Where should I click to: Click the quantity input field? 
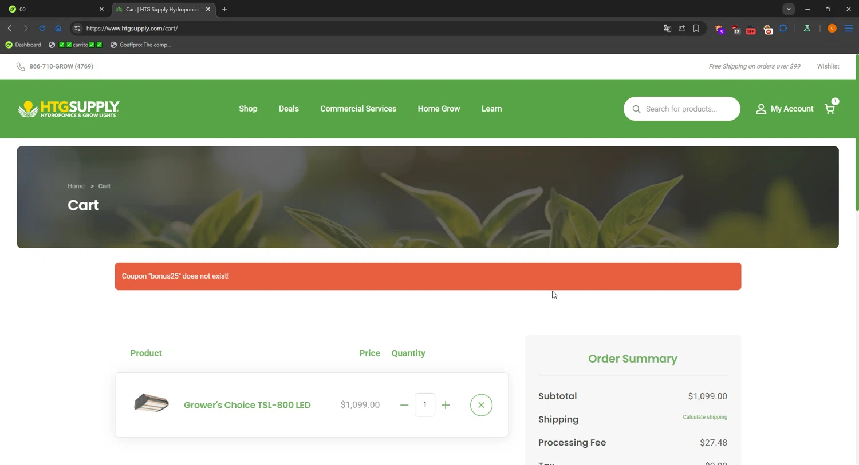425,405
